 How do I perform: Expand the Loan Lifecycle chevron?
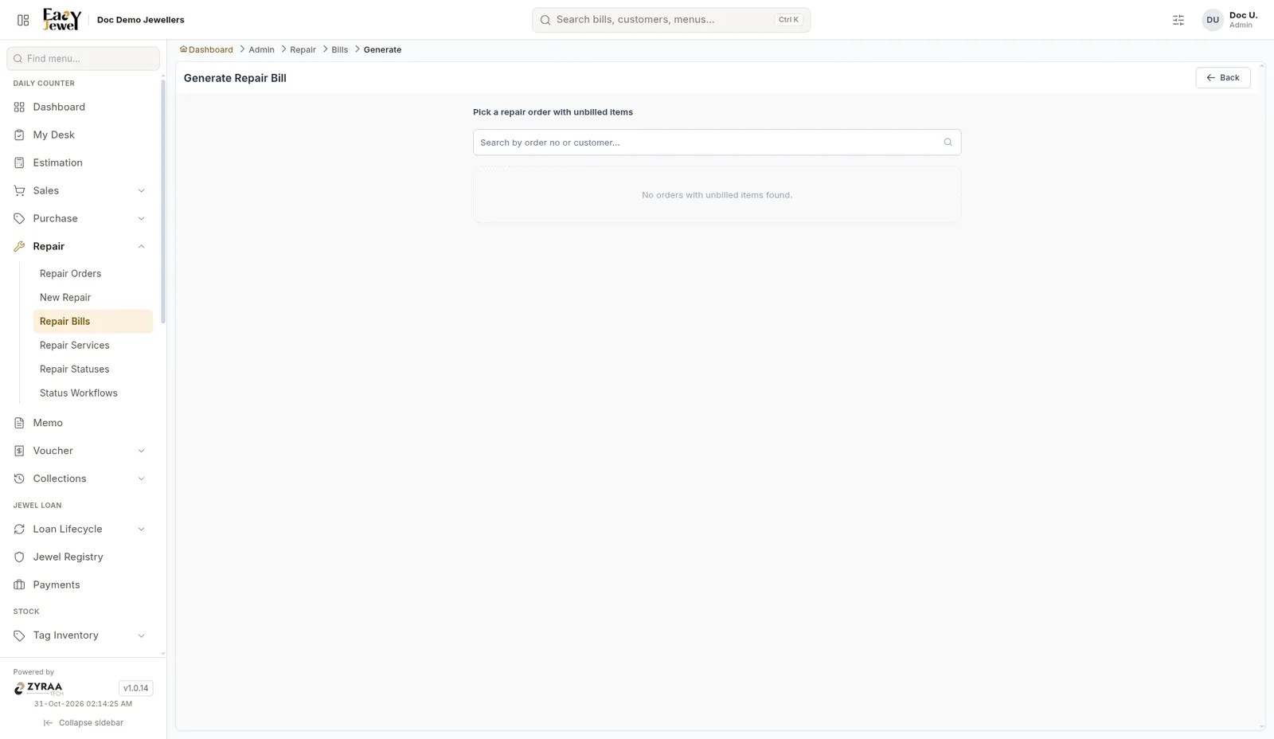point(141,529)
